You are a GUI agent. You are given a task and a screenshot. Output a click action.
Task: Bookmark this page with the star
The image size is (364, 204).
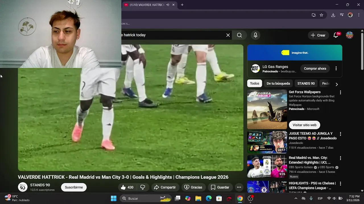(x=321, y=15)
